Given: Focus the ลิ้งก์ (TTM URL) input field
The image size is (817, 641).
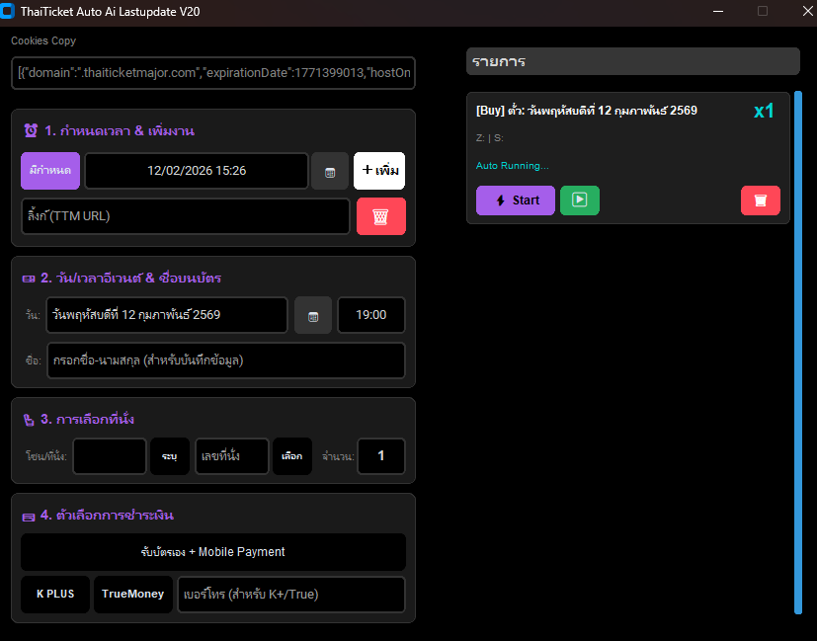Looking at the screenshot, I should coord(186,216).
